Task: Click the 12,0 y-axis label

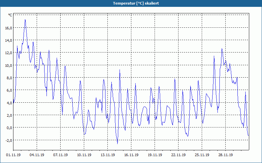Action: coord(9,53)
